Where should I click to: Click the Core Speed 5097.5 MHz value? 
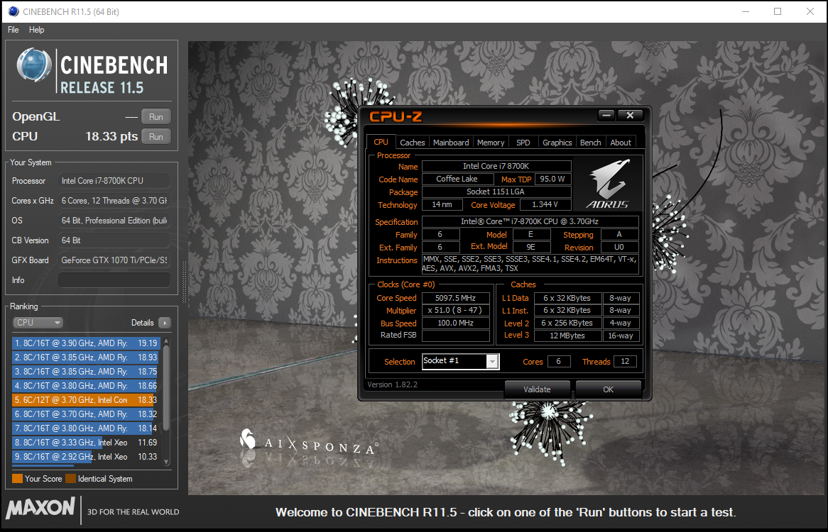[455, 298]
